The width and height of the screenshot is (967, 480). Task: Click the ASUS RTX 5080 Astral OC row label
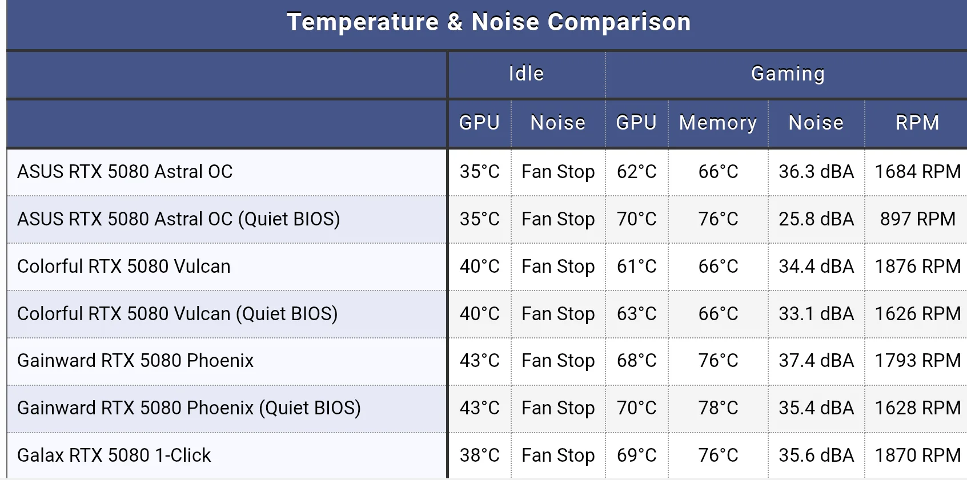point(125,171)
